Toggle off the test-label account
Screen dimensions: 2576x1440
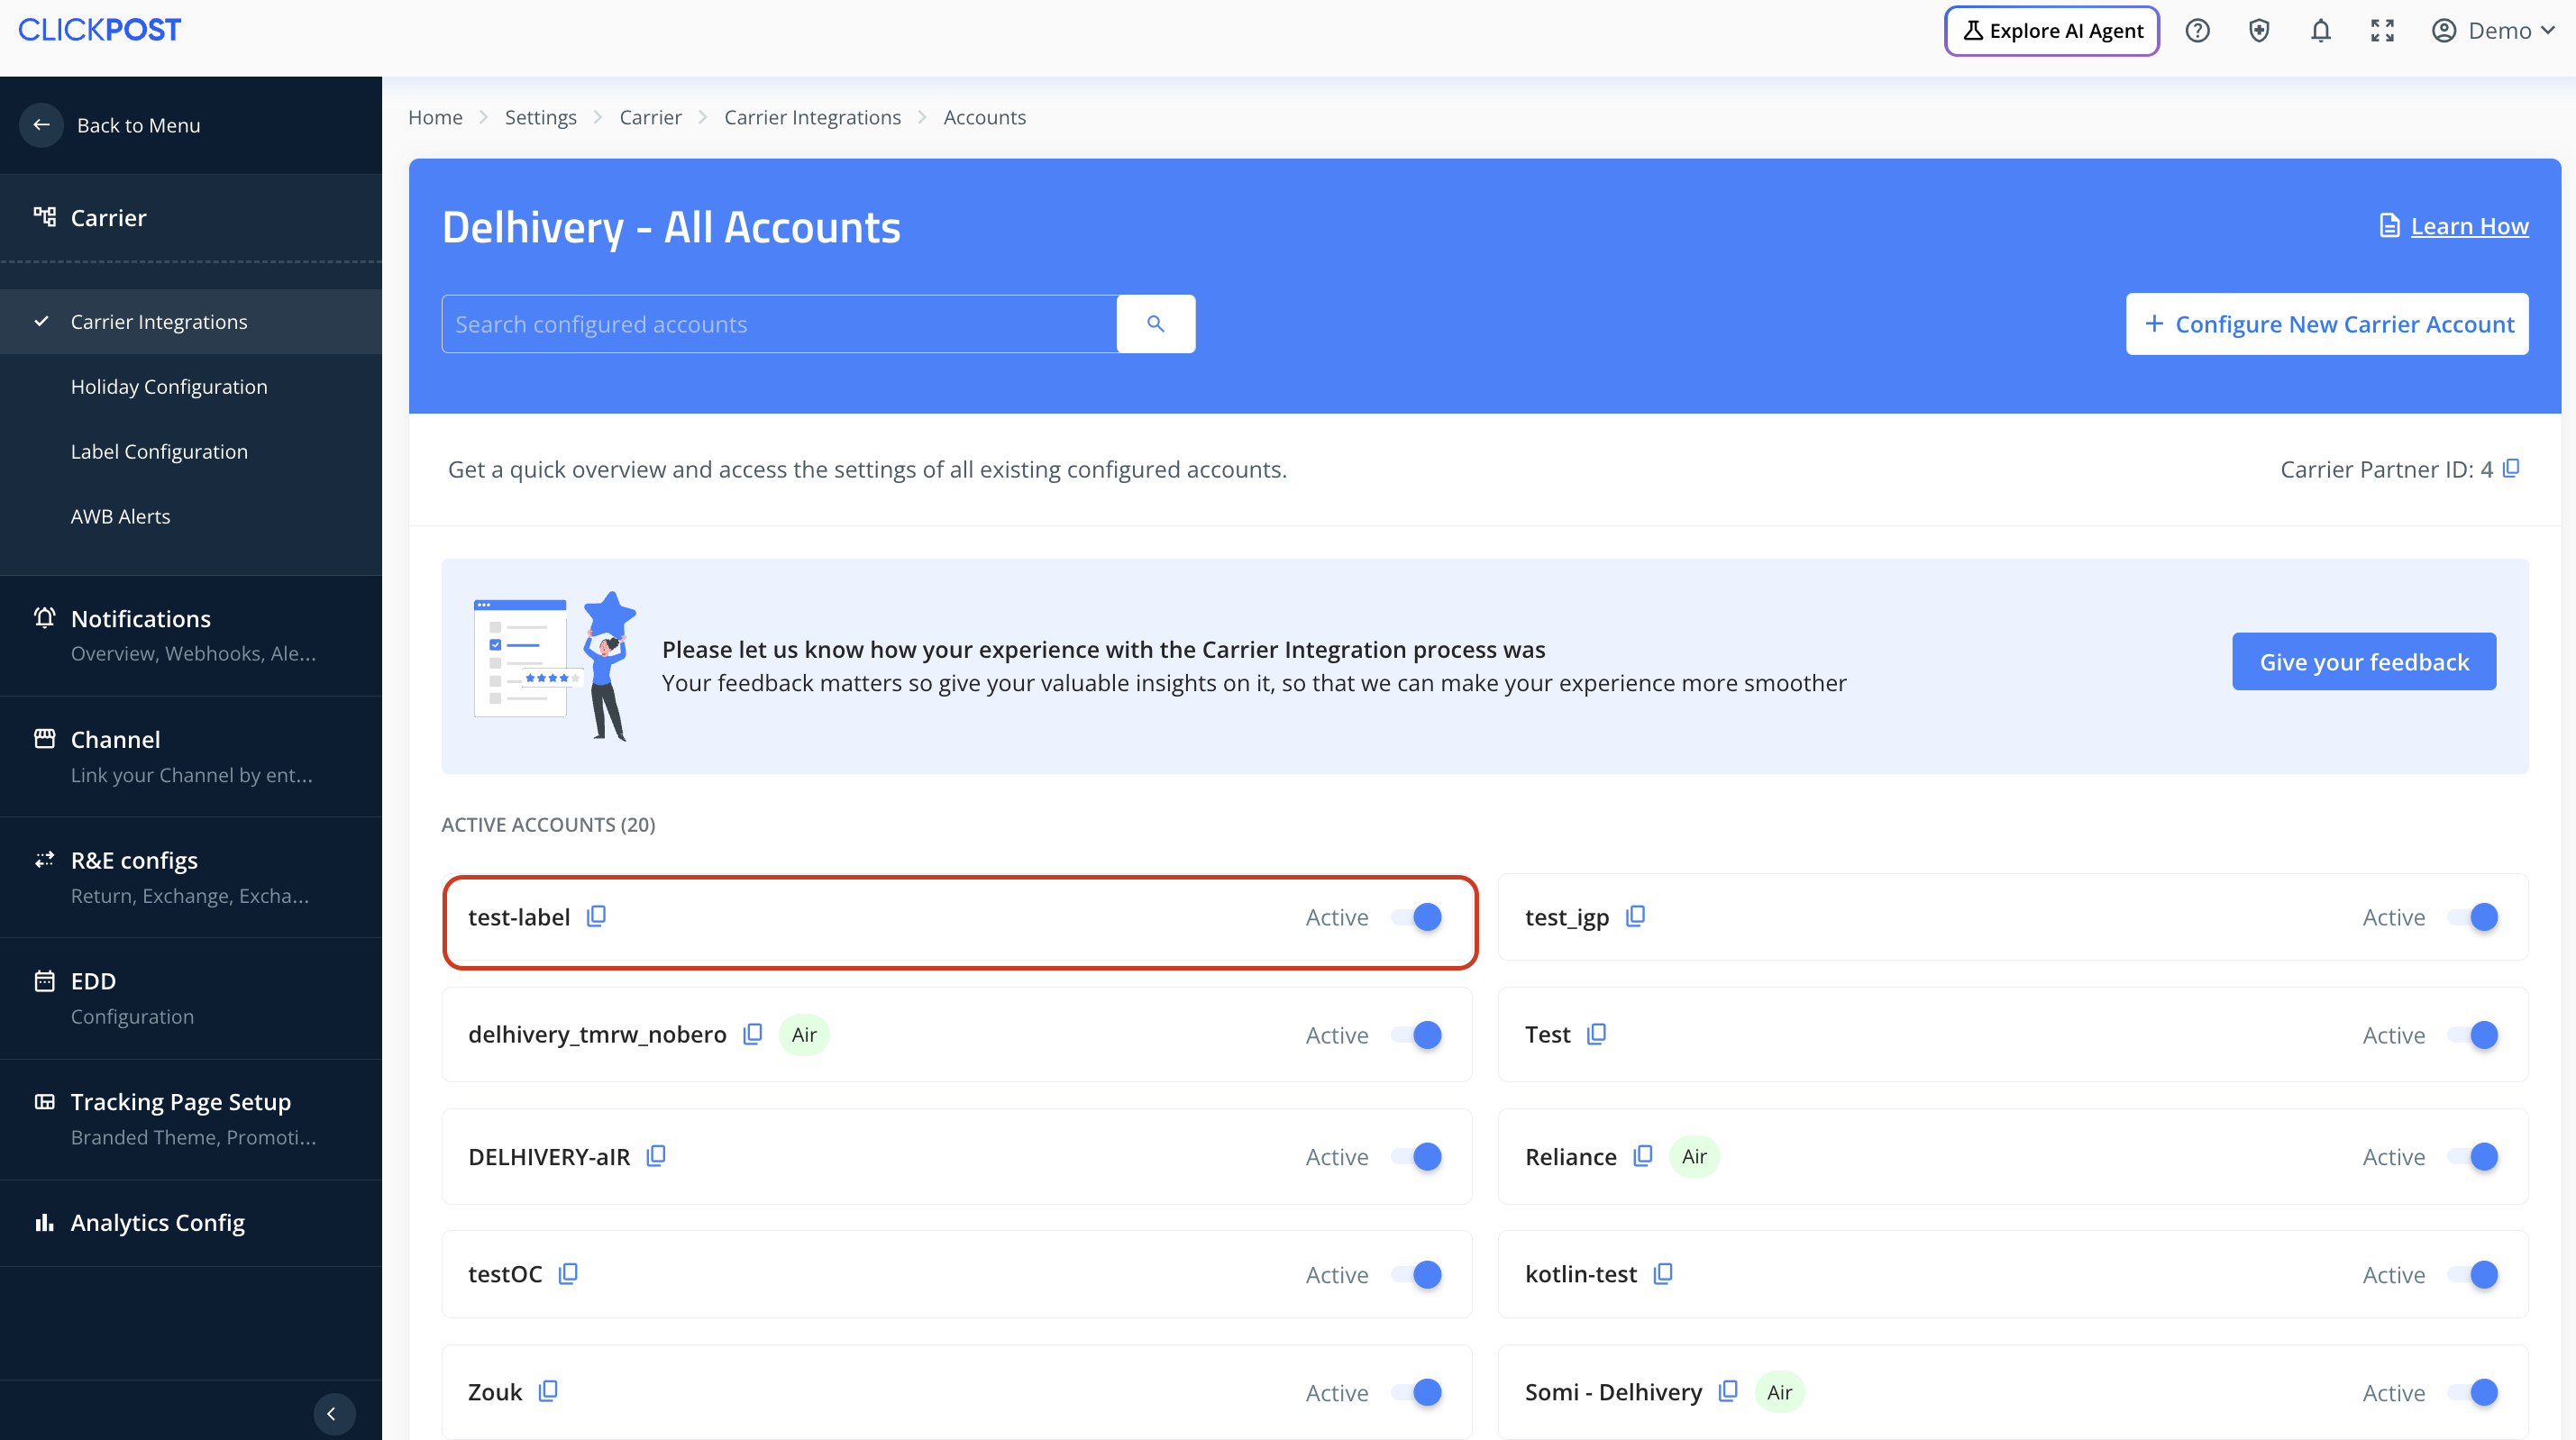(x=1418, y=917)
